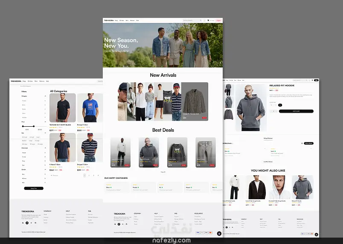Click the Facebook icon in the category page footer
The width and height of the screenshot is (343, 244).
[x=27, y=223]
